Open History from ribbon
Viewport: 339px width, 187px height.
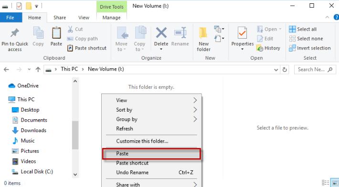click(x=268, y=48)
